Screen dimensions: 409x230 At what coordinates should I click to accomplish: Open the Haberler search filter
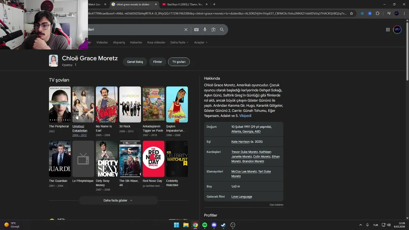click(136, 42)
